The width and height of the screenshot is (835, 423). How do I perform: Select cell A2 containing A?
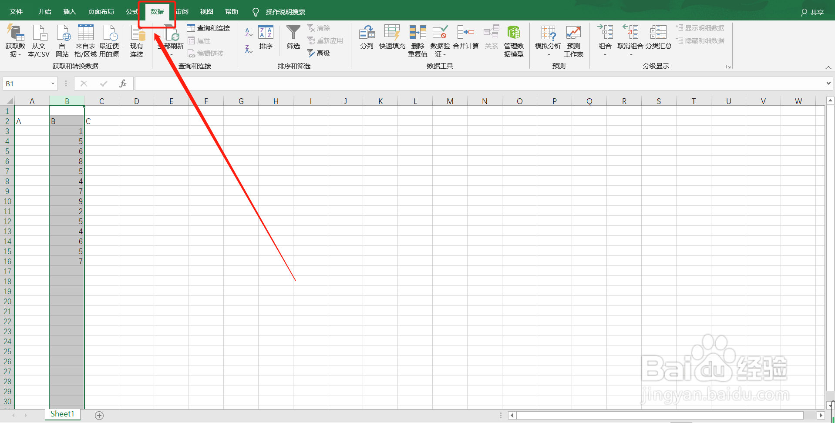(32, 121)
